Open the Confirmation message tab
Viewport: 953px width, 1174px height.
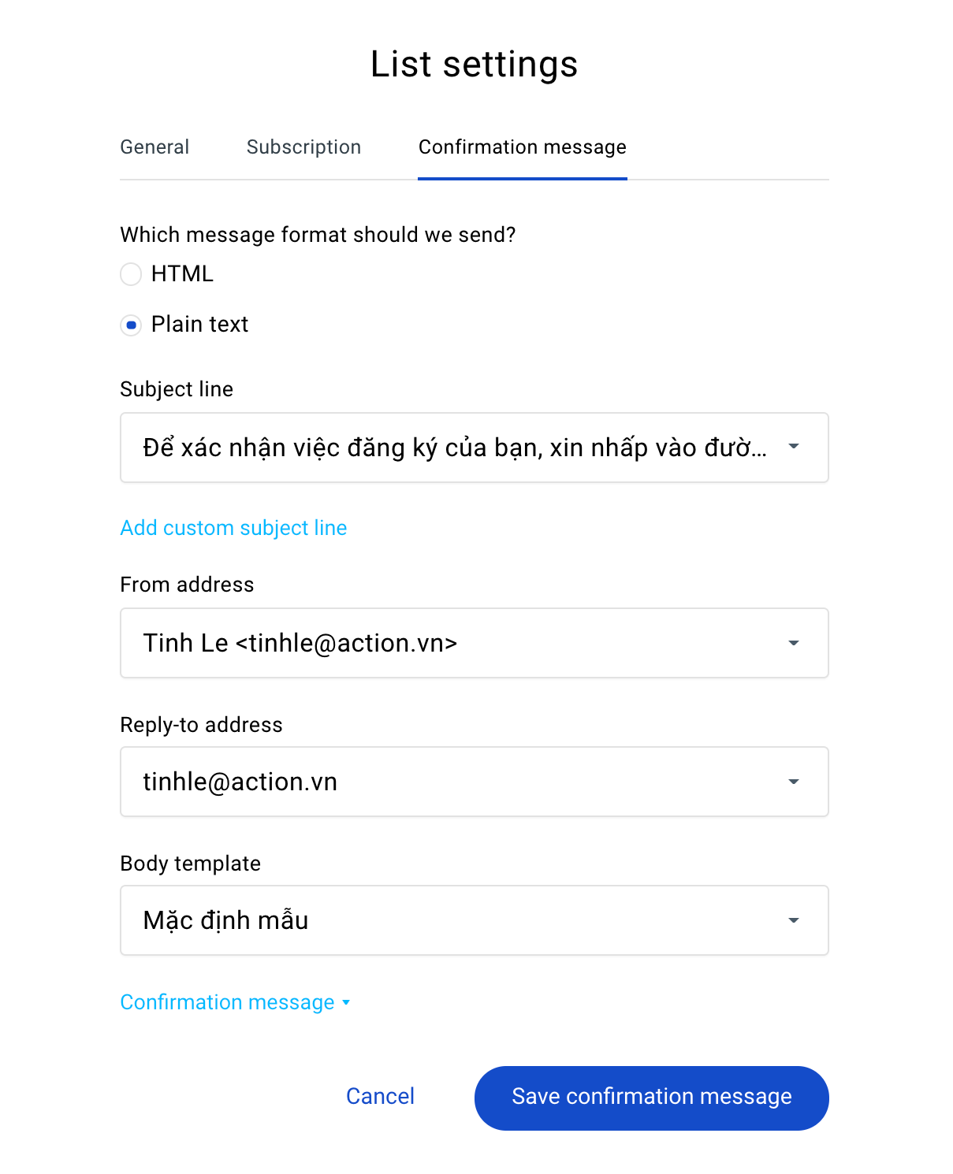523,147
